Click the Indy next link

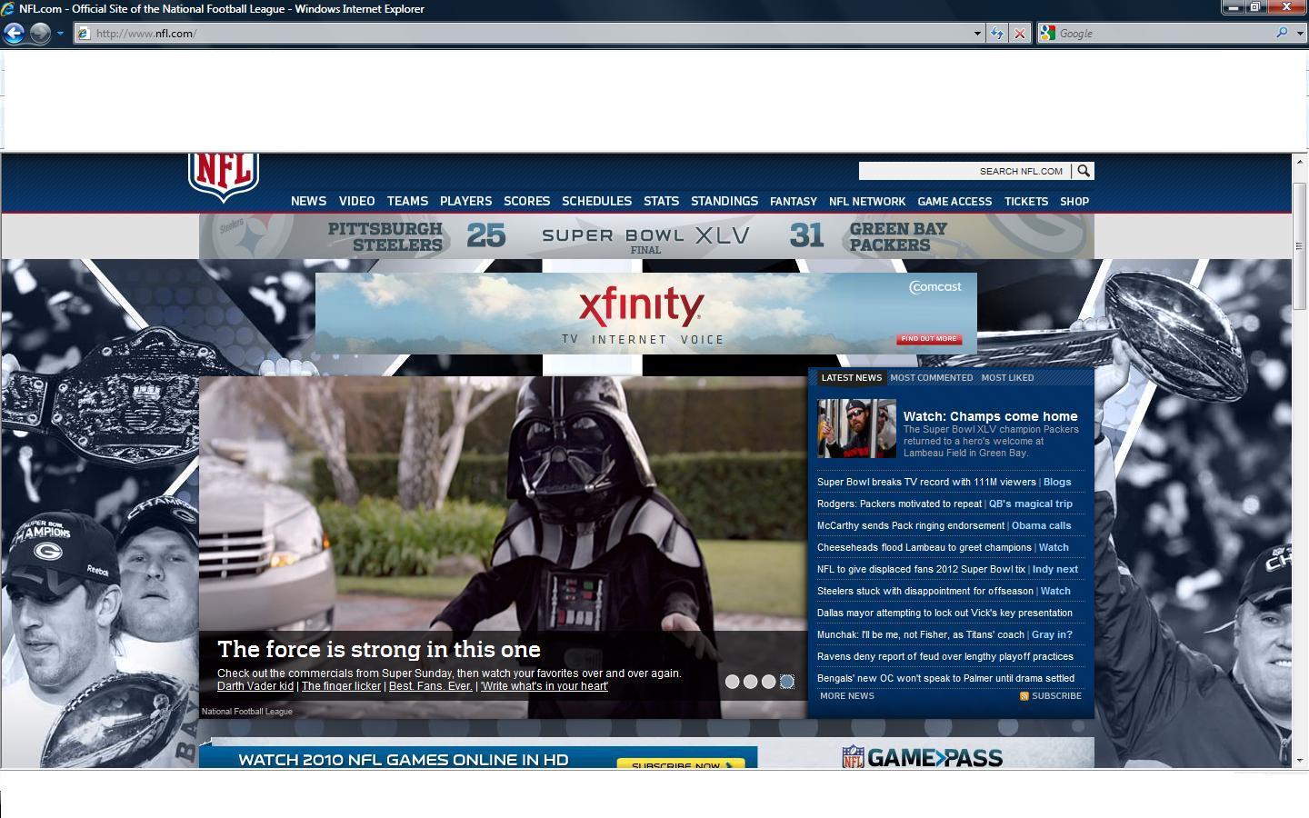click(1055, 569)
